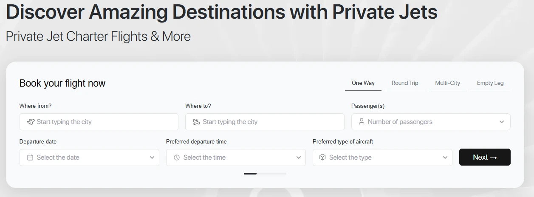Click the form step progress bar
Screen dimensions: 534x197
click(x=265, y=174)
